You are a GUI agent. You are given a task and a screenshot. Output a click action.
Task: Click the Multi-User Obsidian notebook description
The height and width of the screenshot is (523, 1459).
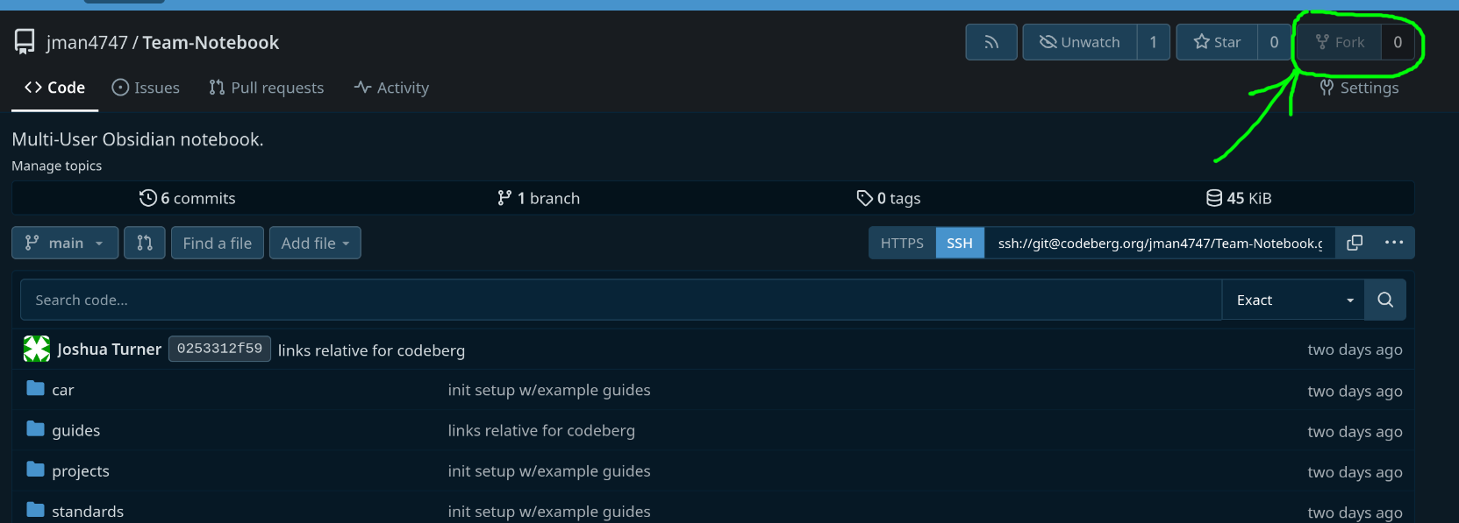point(138,139)
